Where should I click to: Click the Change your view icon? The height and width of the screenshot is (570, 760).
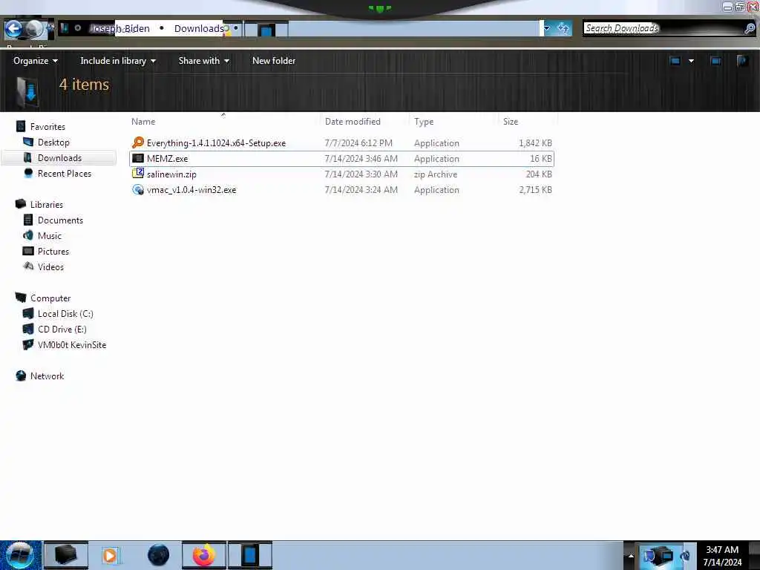675,61
